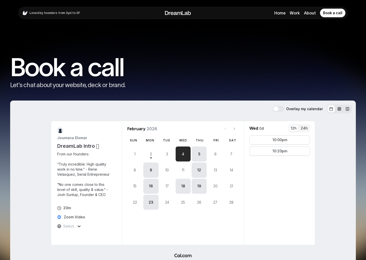Go to the Home page

[280, 13]
